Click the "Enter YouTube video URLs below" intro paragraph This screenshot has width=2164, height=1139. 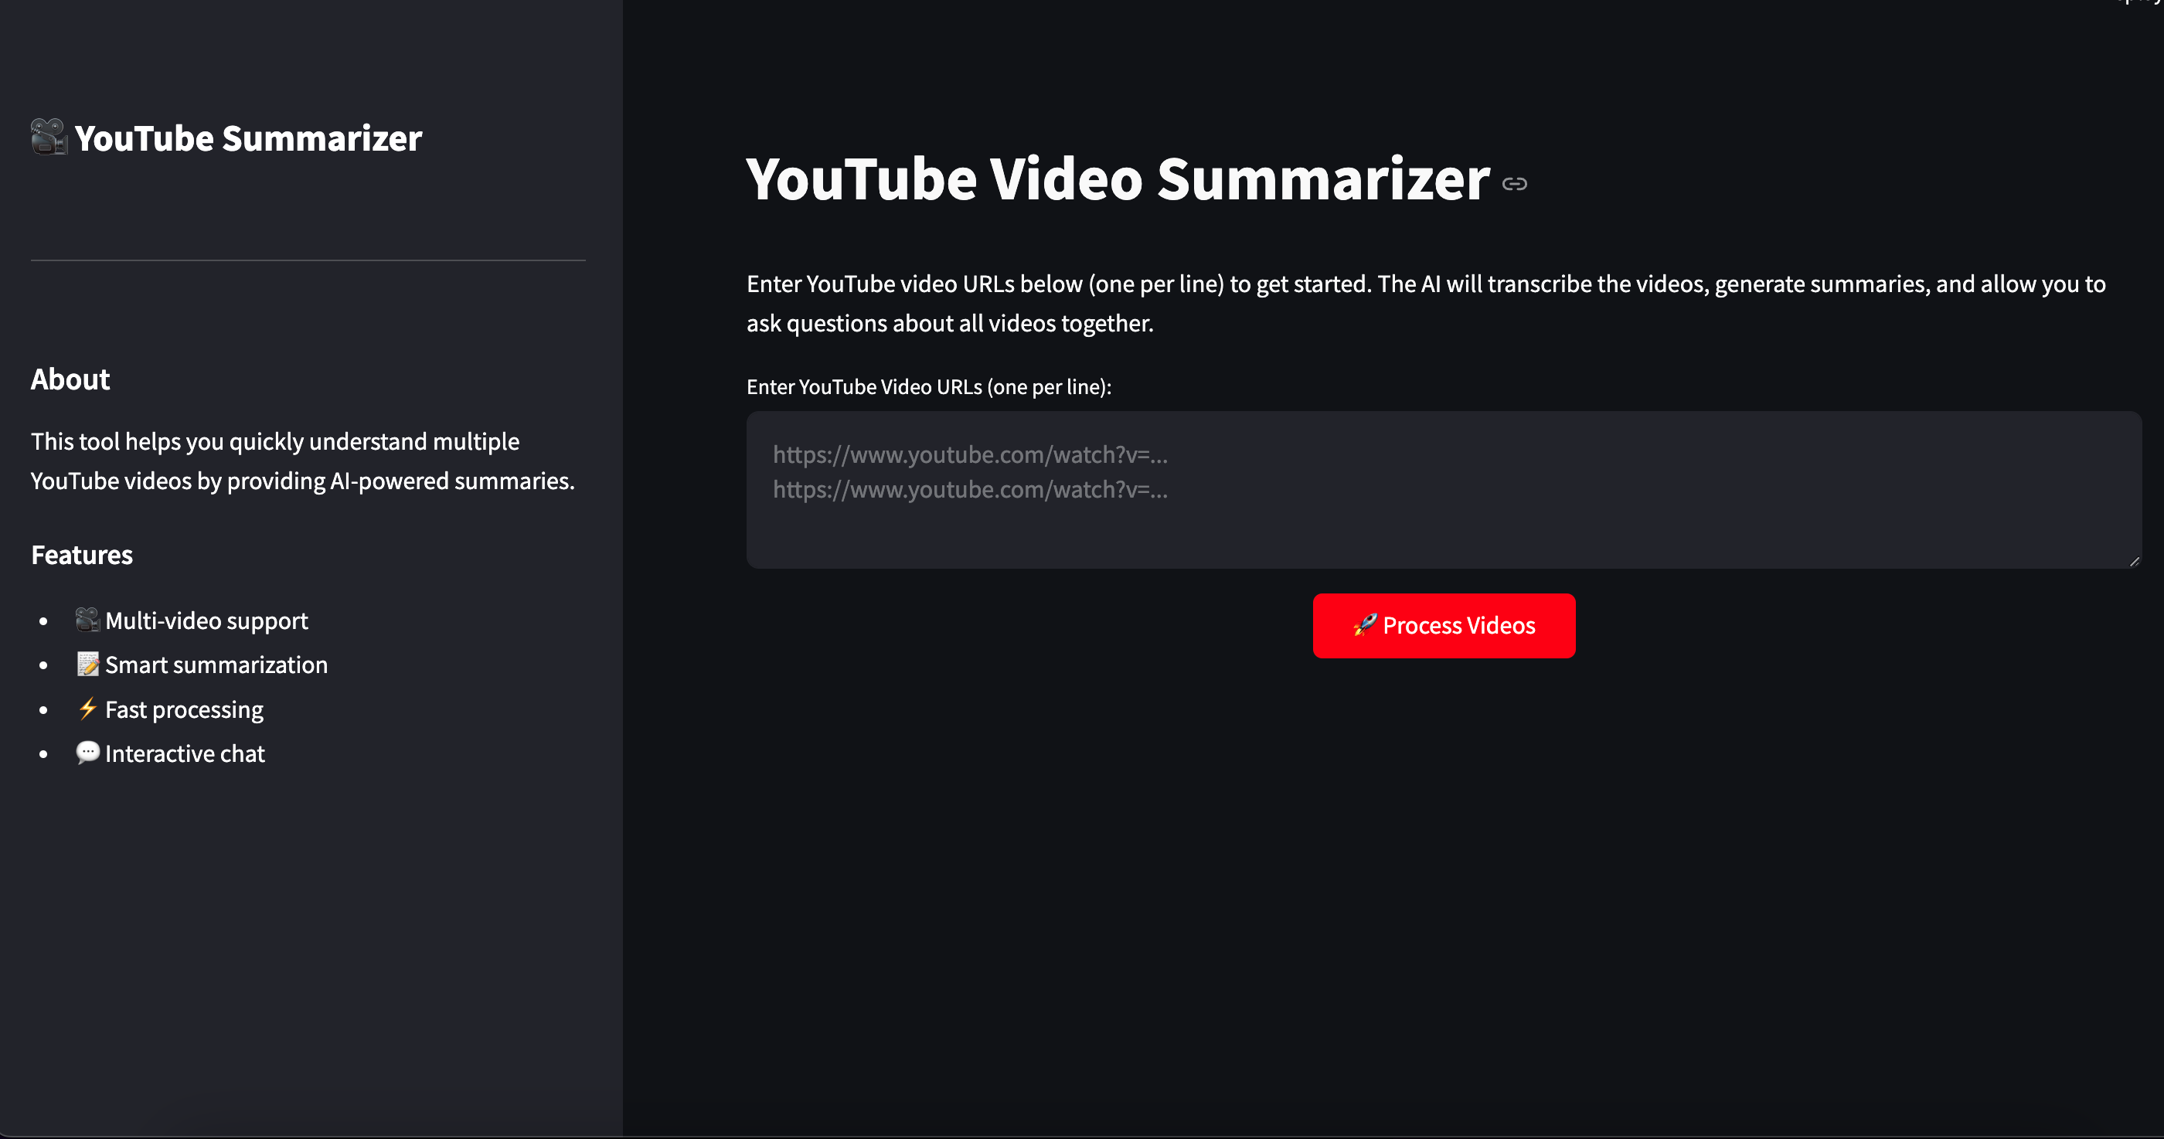click(1427, 303)
